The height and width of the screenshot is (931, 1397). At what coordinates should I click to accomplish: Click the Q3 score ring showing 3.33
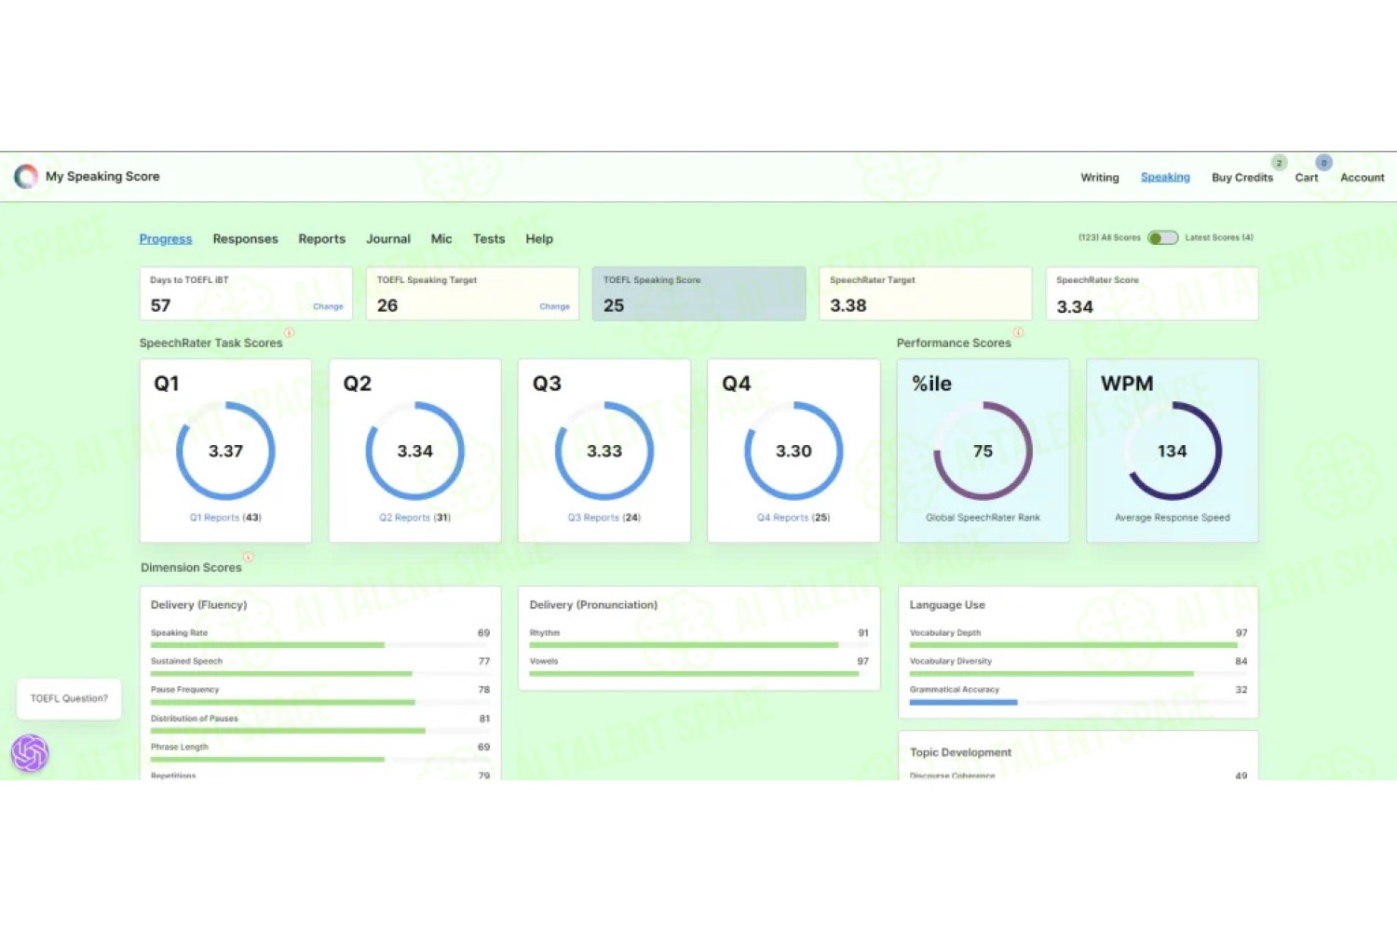tap(604, 451)
